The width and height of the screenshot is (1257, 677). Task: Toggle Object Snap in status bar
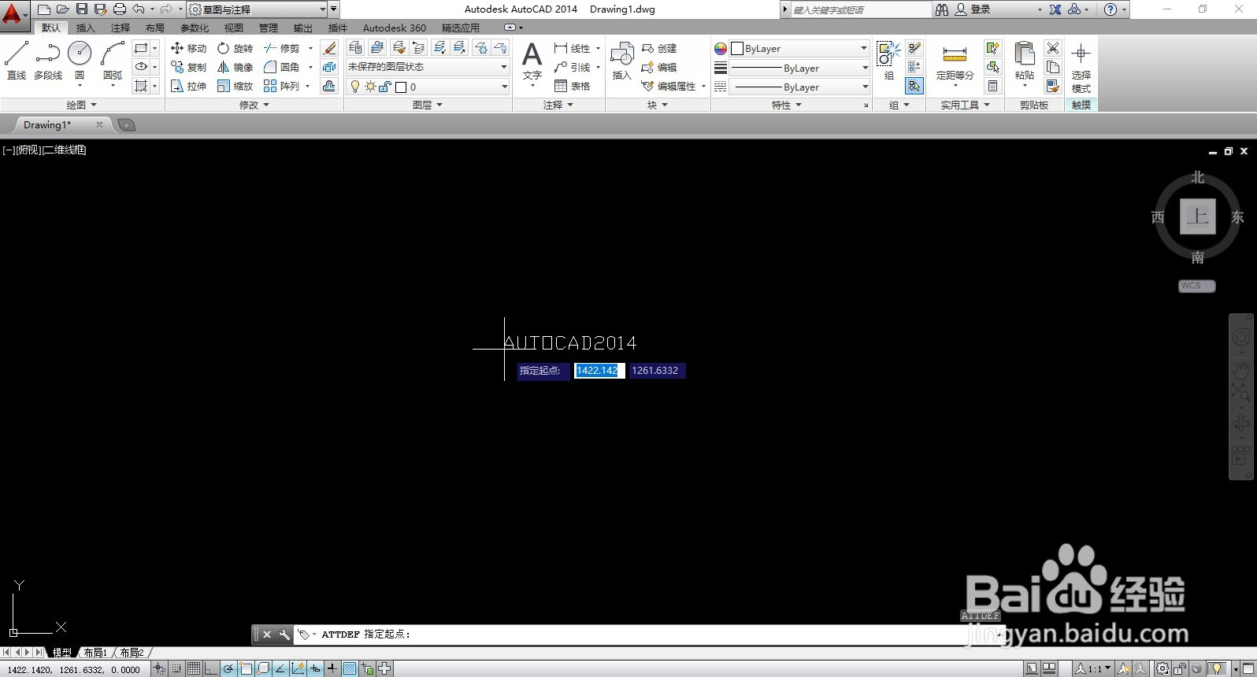246,669
